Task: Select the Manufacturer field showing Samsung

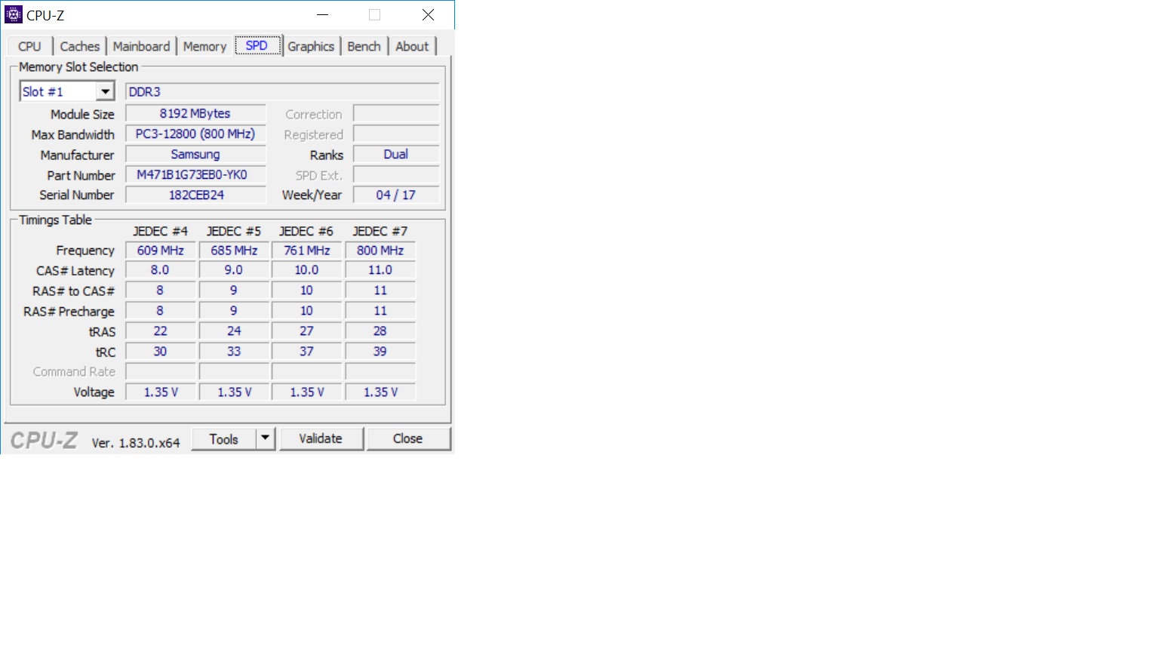Action: [195, 155]
